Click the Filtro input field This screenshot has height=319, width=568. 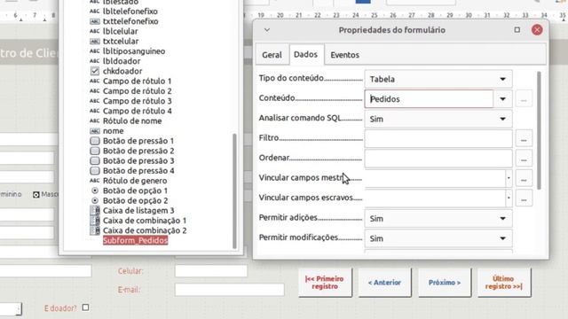pyautogui.click(x=438, y=138)
